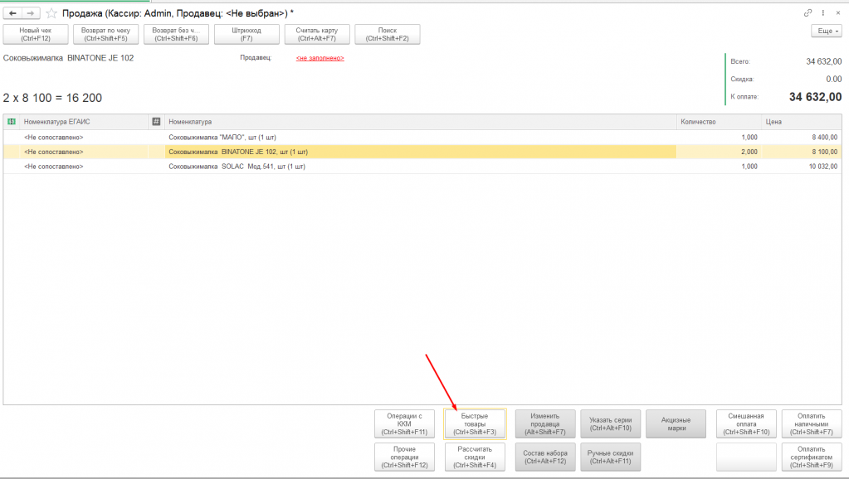849x479 pixels.
Task: Click the Скидка value 0.00
Action: pyautogui.click(x=834, y=79)
